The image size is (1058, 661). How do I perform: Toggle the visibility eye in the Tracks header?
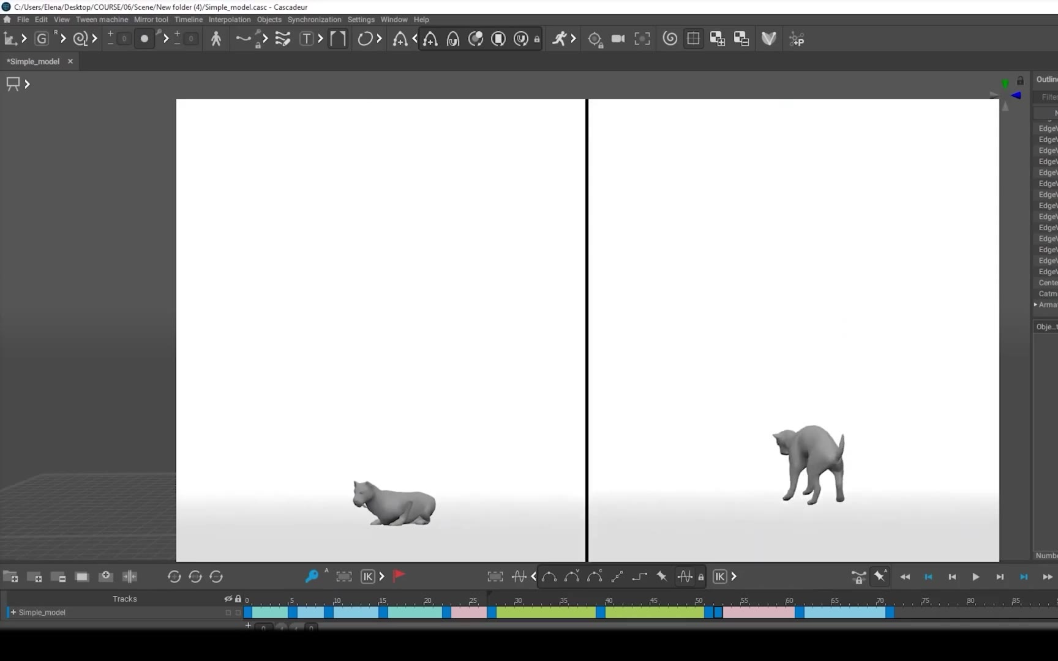[228, 599]
